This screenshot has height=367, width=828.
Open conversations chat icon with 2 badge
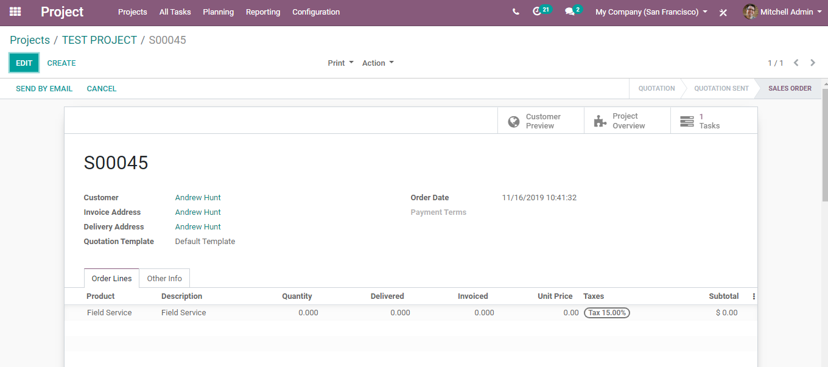[x=574, y=11]
